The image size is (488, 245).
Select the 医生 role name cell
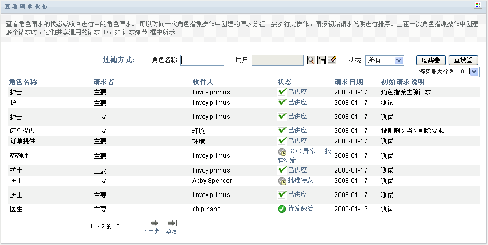coord(16,209)
